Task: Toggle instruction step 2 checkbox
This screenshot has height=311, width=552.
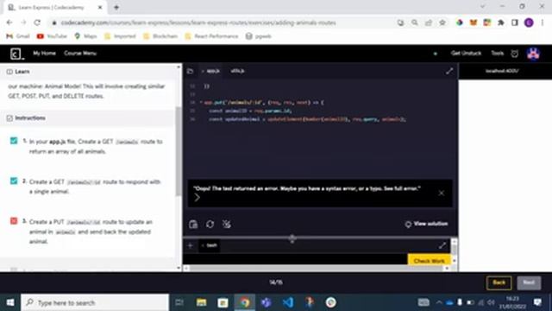Action: [14, 181]
